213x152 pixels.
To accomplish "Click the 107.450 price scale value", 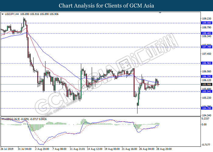I will (207, 54).
